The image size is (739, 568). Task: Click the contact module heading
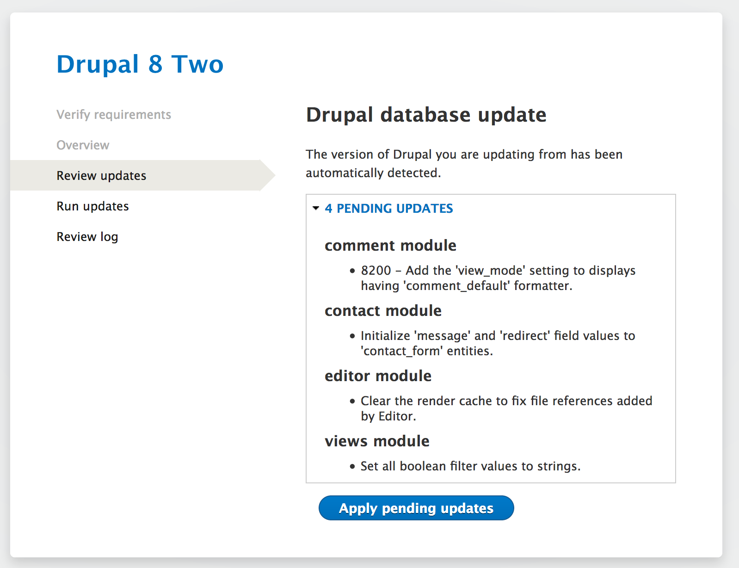(383, 310)
